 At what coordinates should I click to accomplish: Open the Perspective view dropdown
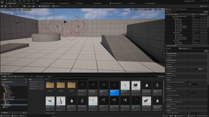click(x=8, y=10)
